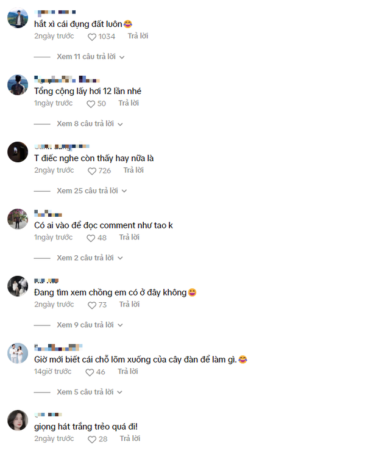Open 'Xem 2 câu trả lời' replies
Screen dimensions: 390x453
(90, 258)
